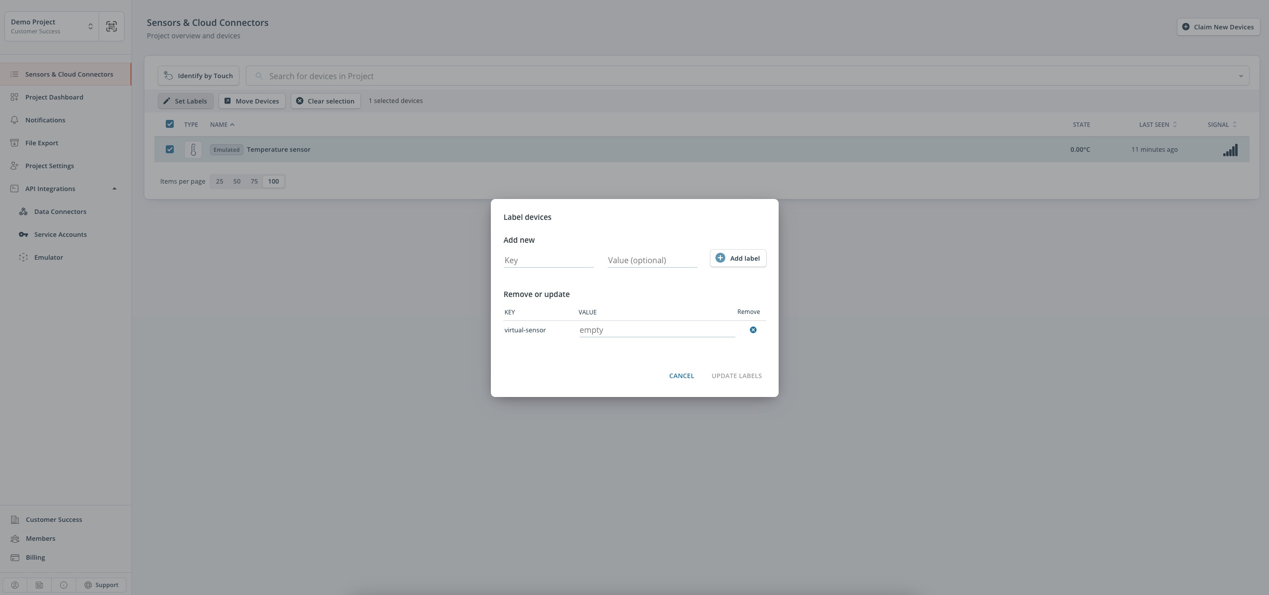Image resolution: width=1269 pixels, height=595 pixels.
Task: Set items per page to 25
Action: 220,181
